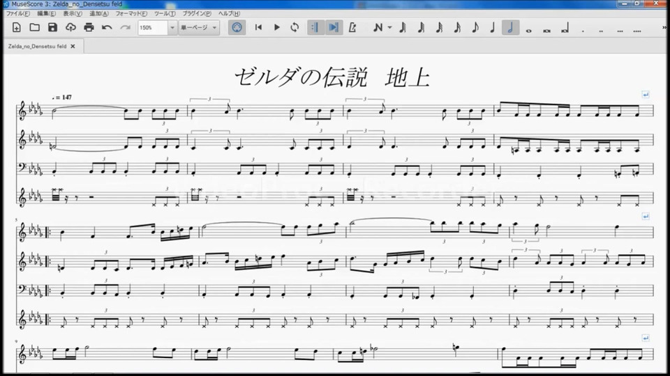
Task: Open the ファイル(F) menu
Action: (x=17, y=14)
